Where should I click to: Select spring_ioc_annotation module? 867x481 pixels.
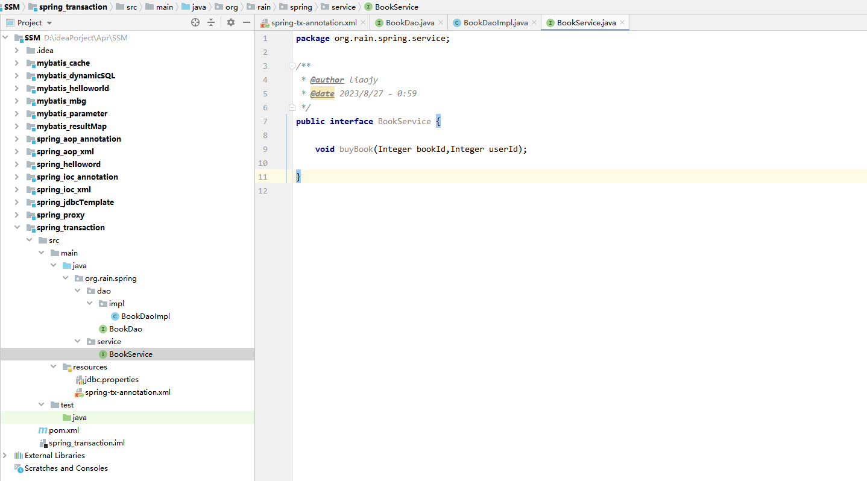pos(77,177)
